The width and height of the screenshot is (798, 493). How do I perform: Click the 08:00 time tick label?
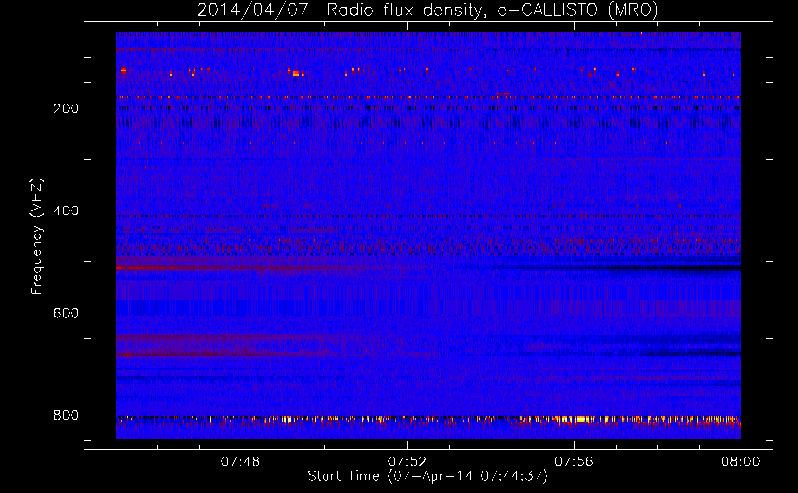[741, 462]
